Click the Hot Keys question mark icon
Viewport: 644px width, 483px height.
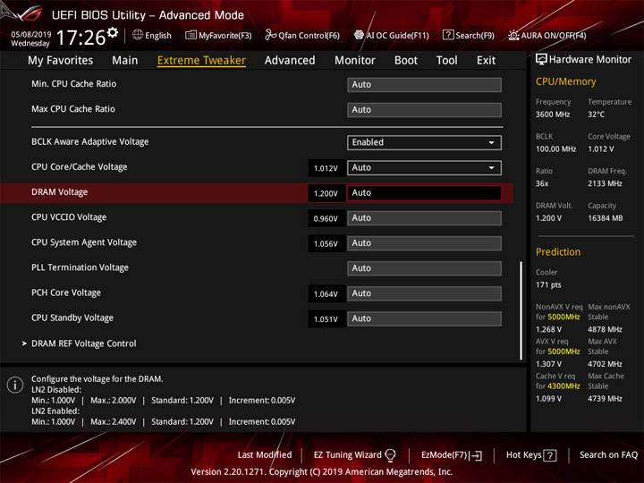[550, 455]
